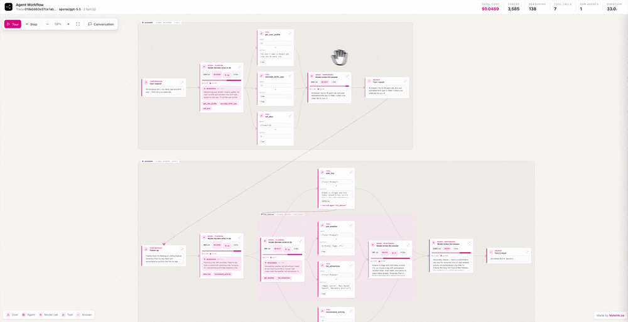Zoom out with the minus icon
Image resolution: width=628 pixels, height=322 pixels.
[47, 24]
